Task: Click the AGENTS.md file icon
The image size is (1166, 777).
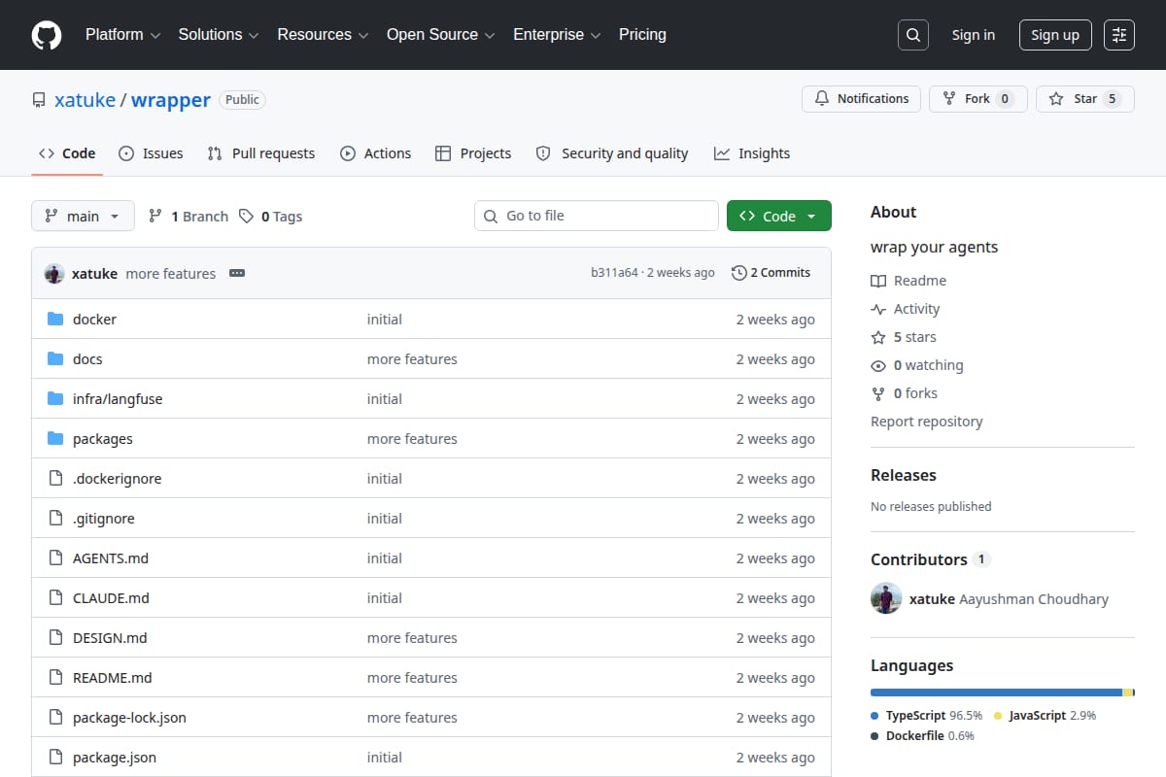Action: click(55, 558)
